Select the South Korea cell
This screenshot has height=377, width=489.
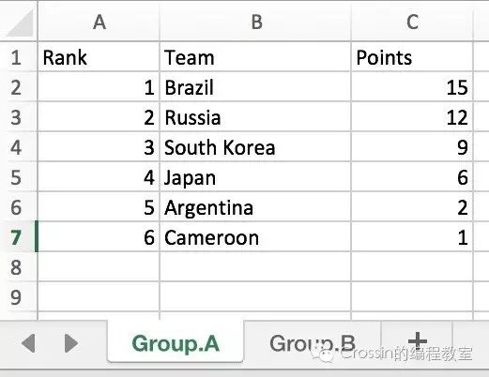tap(255, 147)
